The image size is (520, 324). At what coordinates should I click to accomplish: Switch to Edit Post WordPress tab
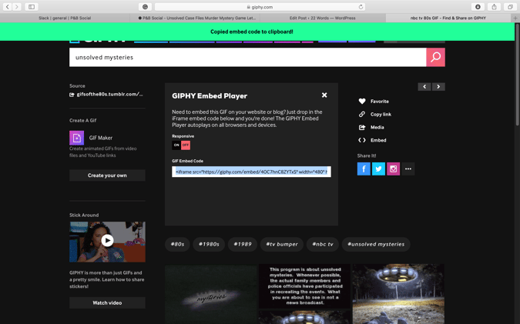click(x=322, y=18)
